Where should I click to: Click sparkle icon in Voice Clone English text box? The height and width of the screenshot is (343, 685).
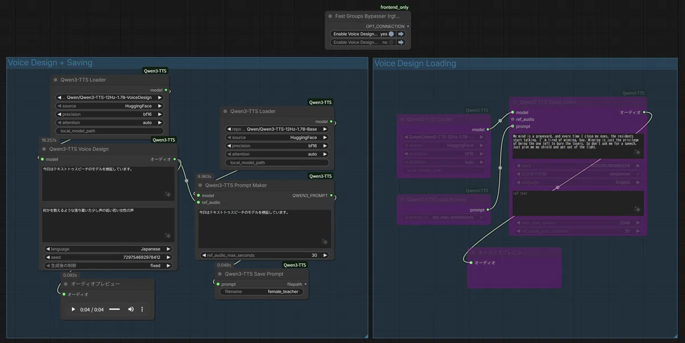coord(636,153)
